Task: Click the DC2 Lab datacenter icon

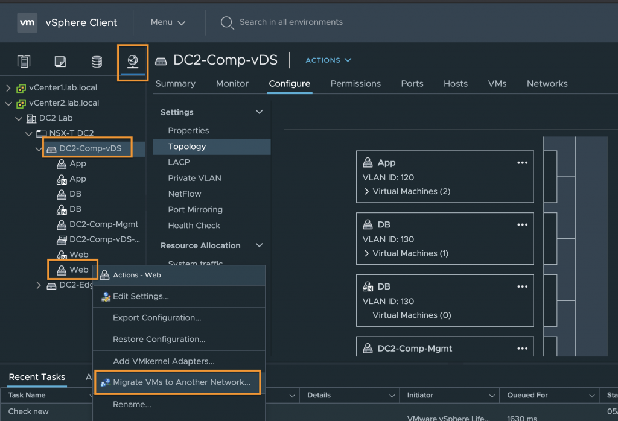Action: coord(31,118)
